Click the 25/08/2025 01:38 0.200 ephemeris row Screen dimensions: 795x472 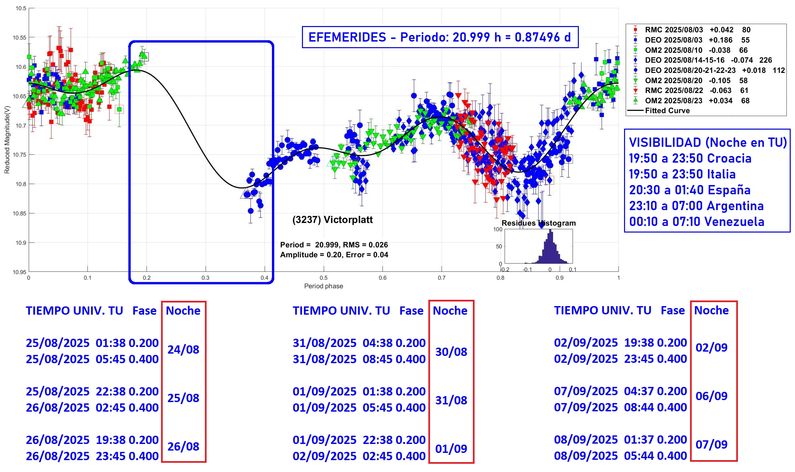click(x=92, y=343)
